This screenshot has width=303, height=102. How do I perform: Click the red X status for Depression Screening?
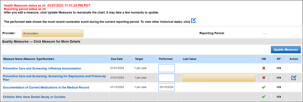(264, 78)
